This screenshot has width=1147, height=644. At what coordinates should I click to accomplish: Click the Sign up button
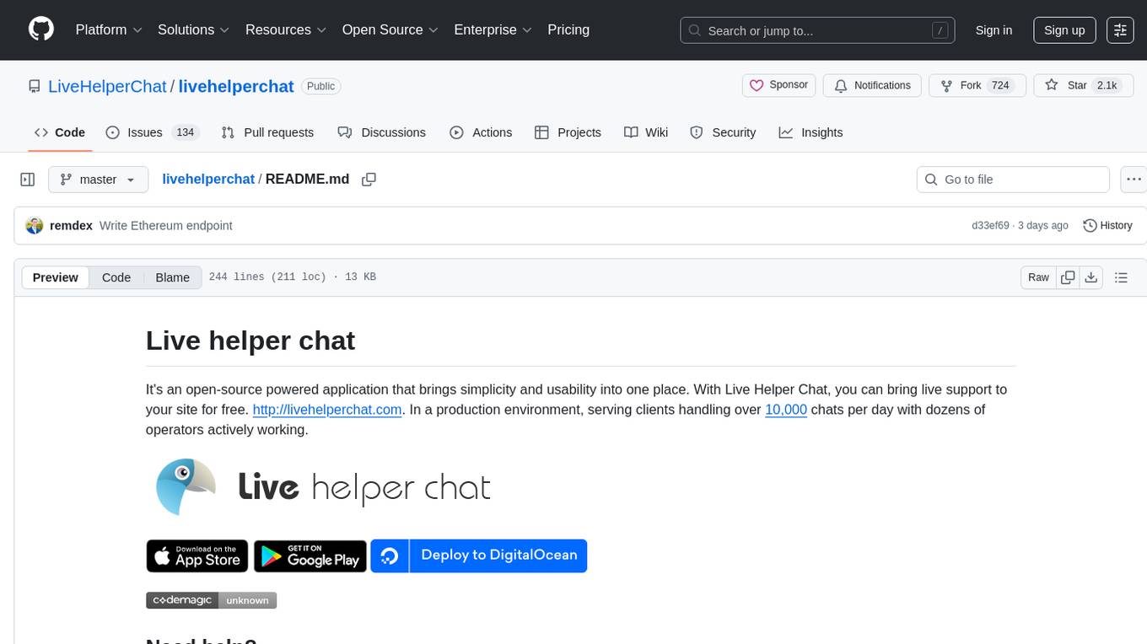click(x=1064, y=30)
